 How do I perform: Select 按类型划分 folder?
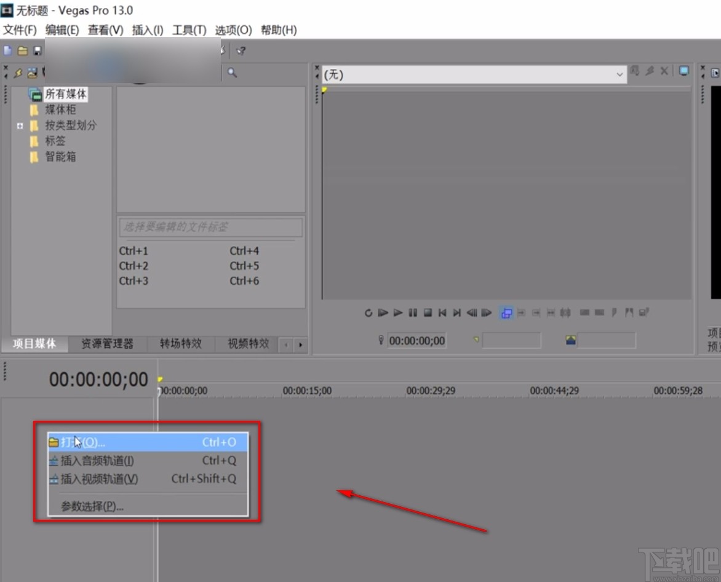(70, 126)
